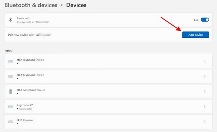
Task: Click the Add device button
Action: coord(195,35)
